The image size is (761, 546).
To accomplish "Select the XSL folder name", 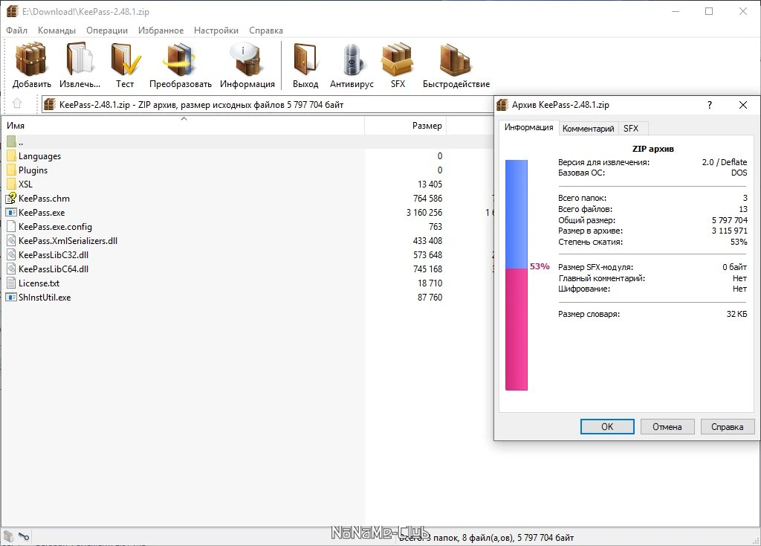I will pos(25,184).
